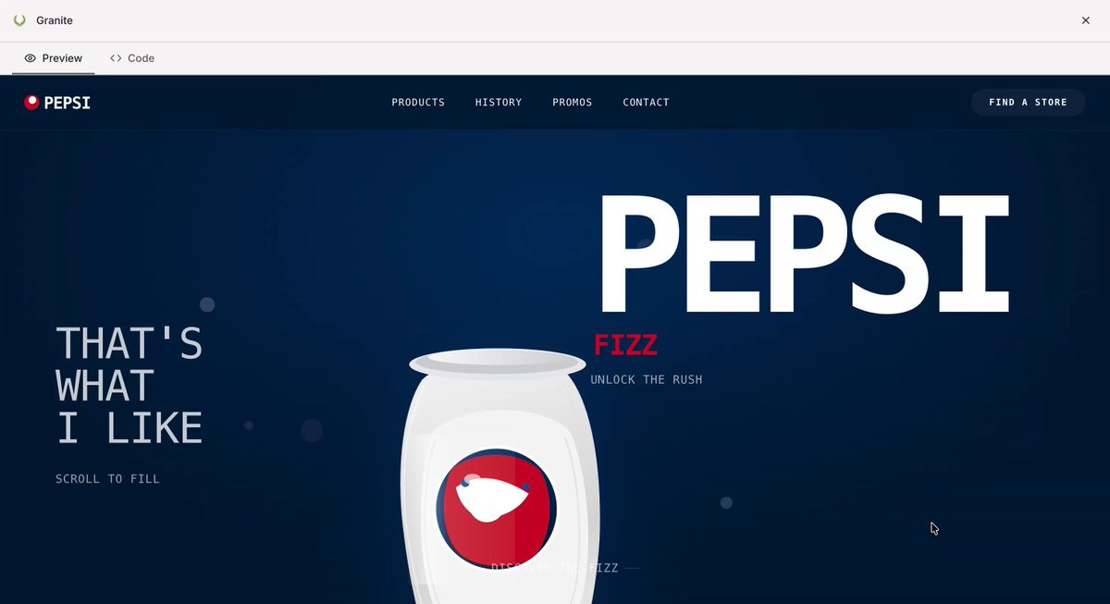Select the Preview tab
Screen dimensions: 1110x604
coord(54,58)
